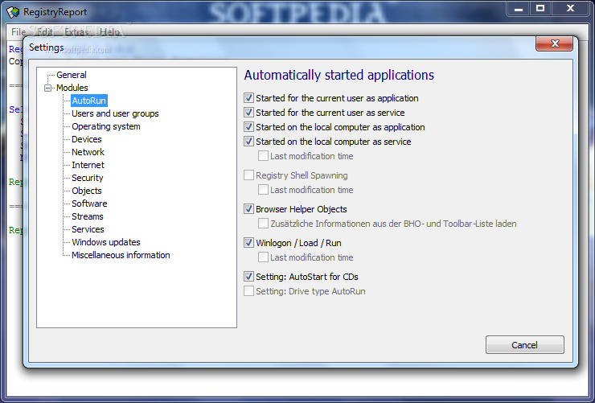Viewport: 595px width, 403px height.
Task: Open the Edit menu in RegistryReport
Action: [45, 32]
